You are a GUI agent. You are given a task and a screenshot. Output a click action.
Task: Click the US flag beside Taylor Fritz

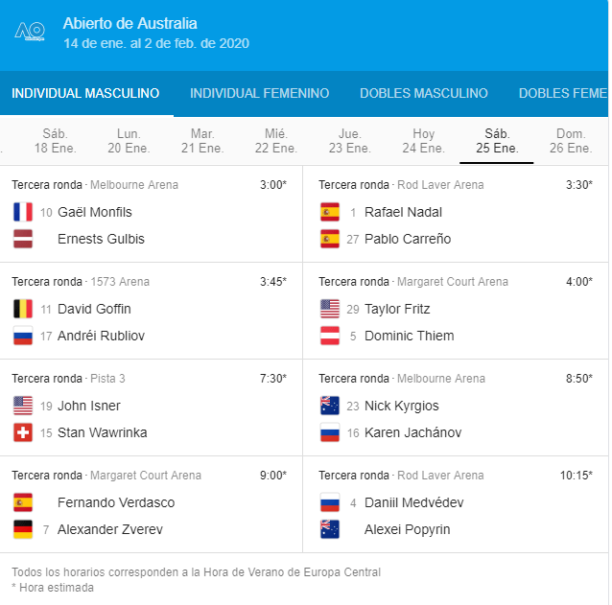(330, 309)
